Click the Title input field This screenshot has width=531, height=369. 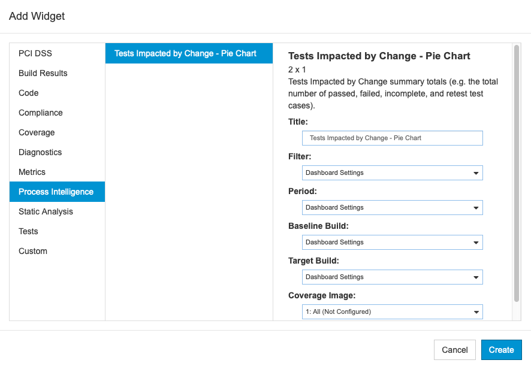[x=392, y=138]
